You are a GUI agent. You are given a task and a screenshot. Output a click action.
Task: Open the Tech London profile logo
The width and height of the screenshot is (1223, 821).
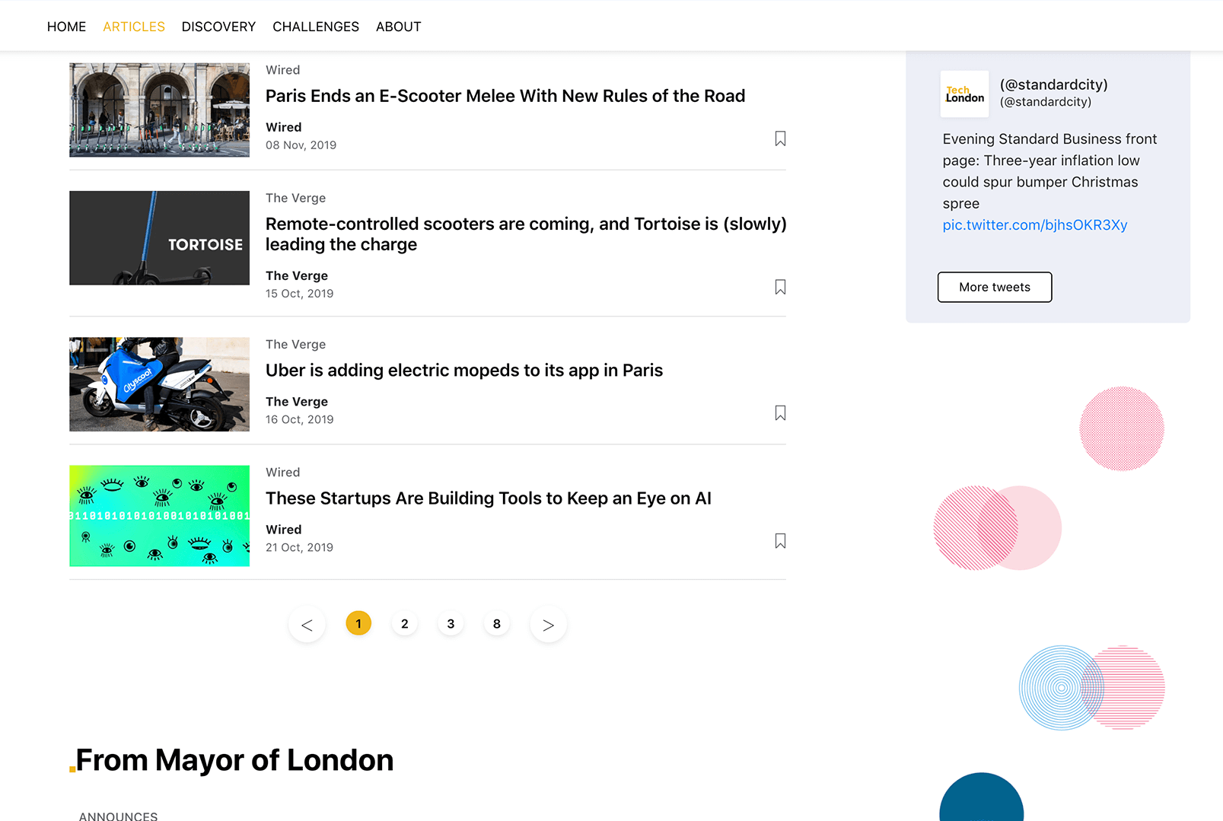click(964, 94)
